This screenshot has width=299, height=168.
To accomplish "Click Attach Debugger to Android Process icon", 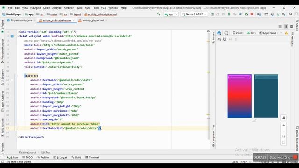I will coord(246,14).
